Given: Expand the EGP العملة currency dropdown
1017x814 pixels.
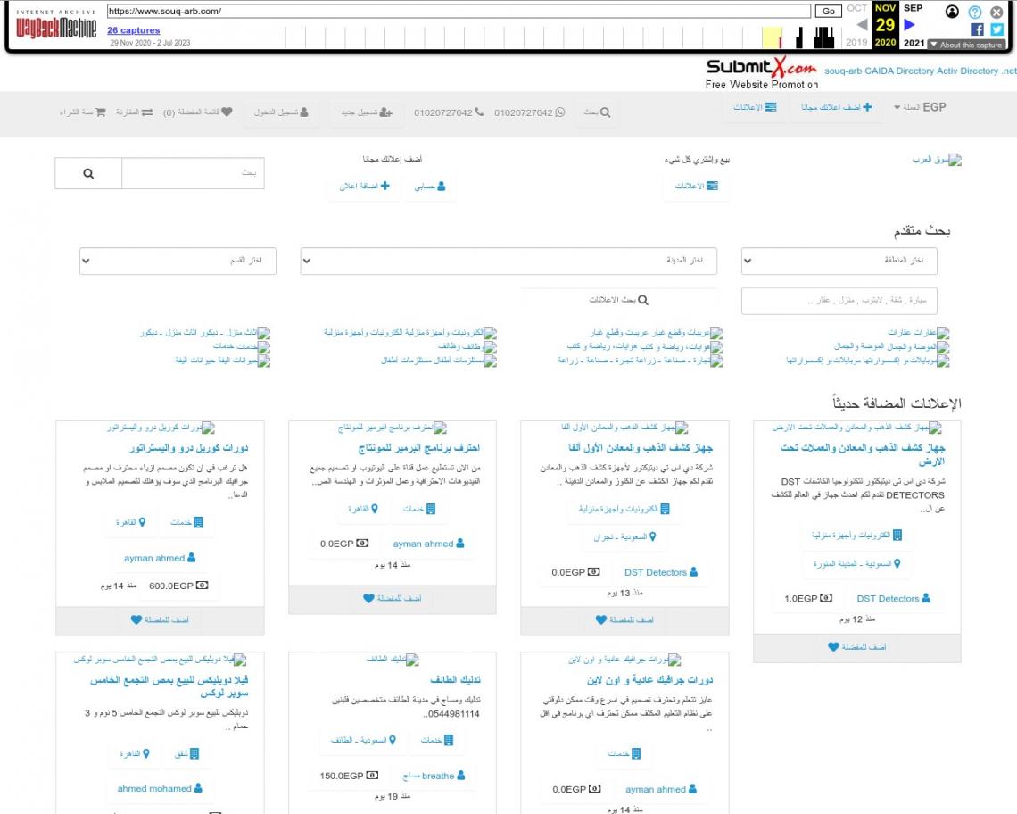Looking at the screenshot, I should pos(920,107).
